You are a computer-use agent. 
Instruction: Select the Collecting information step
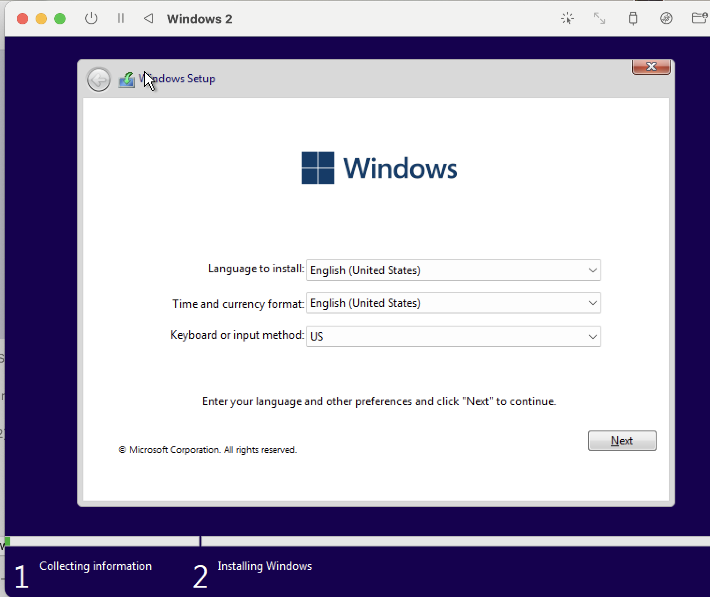coord(96,566)
